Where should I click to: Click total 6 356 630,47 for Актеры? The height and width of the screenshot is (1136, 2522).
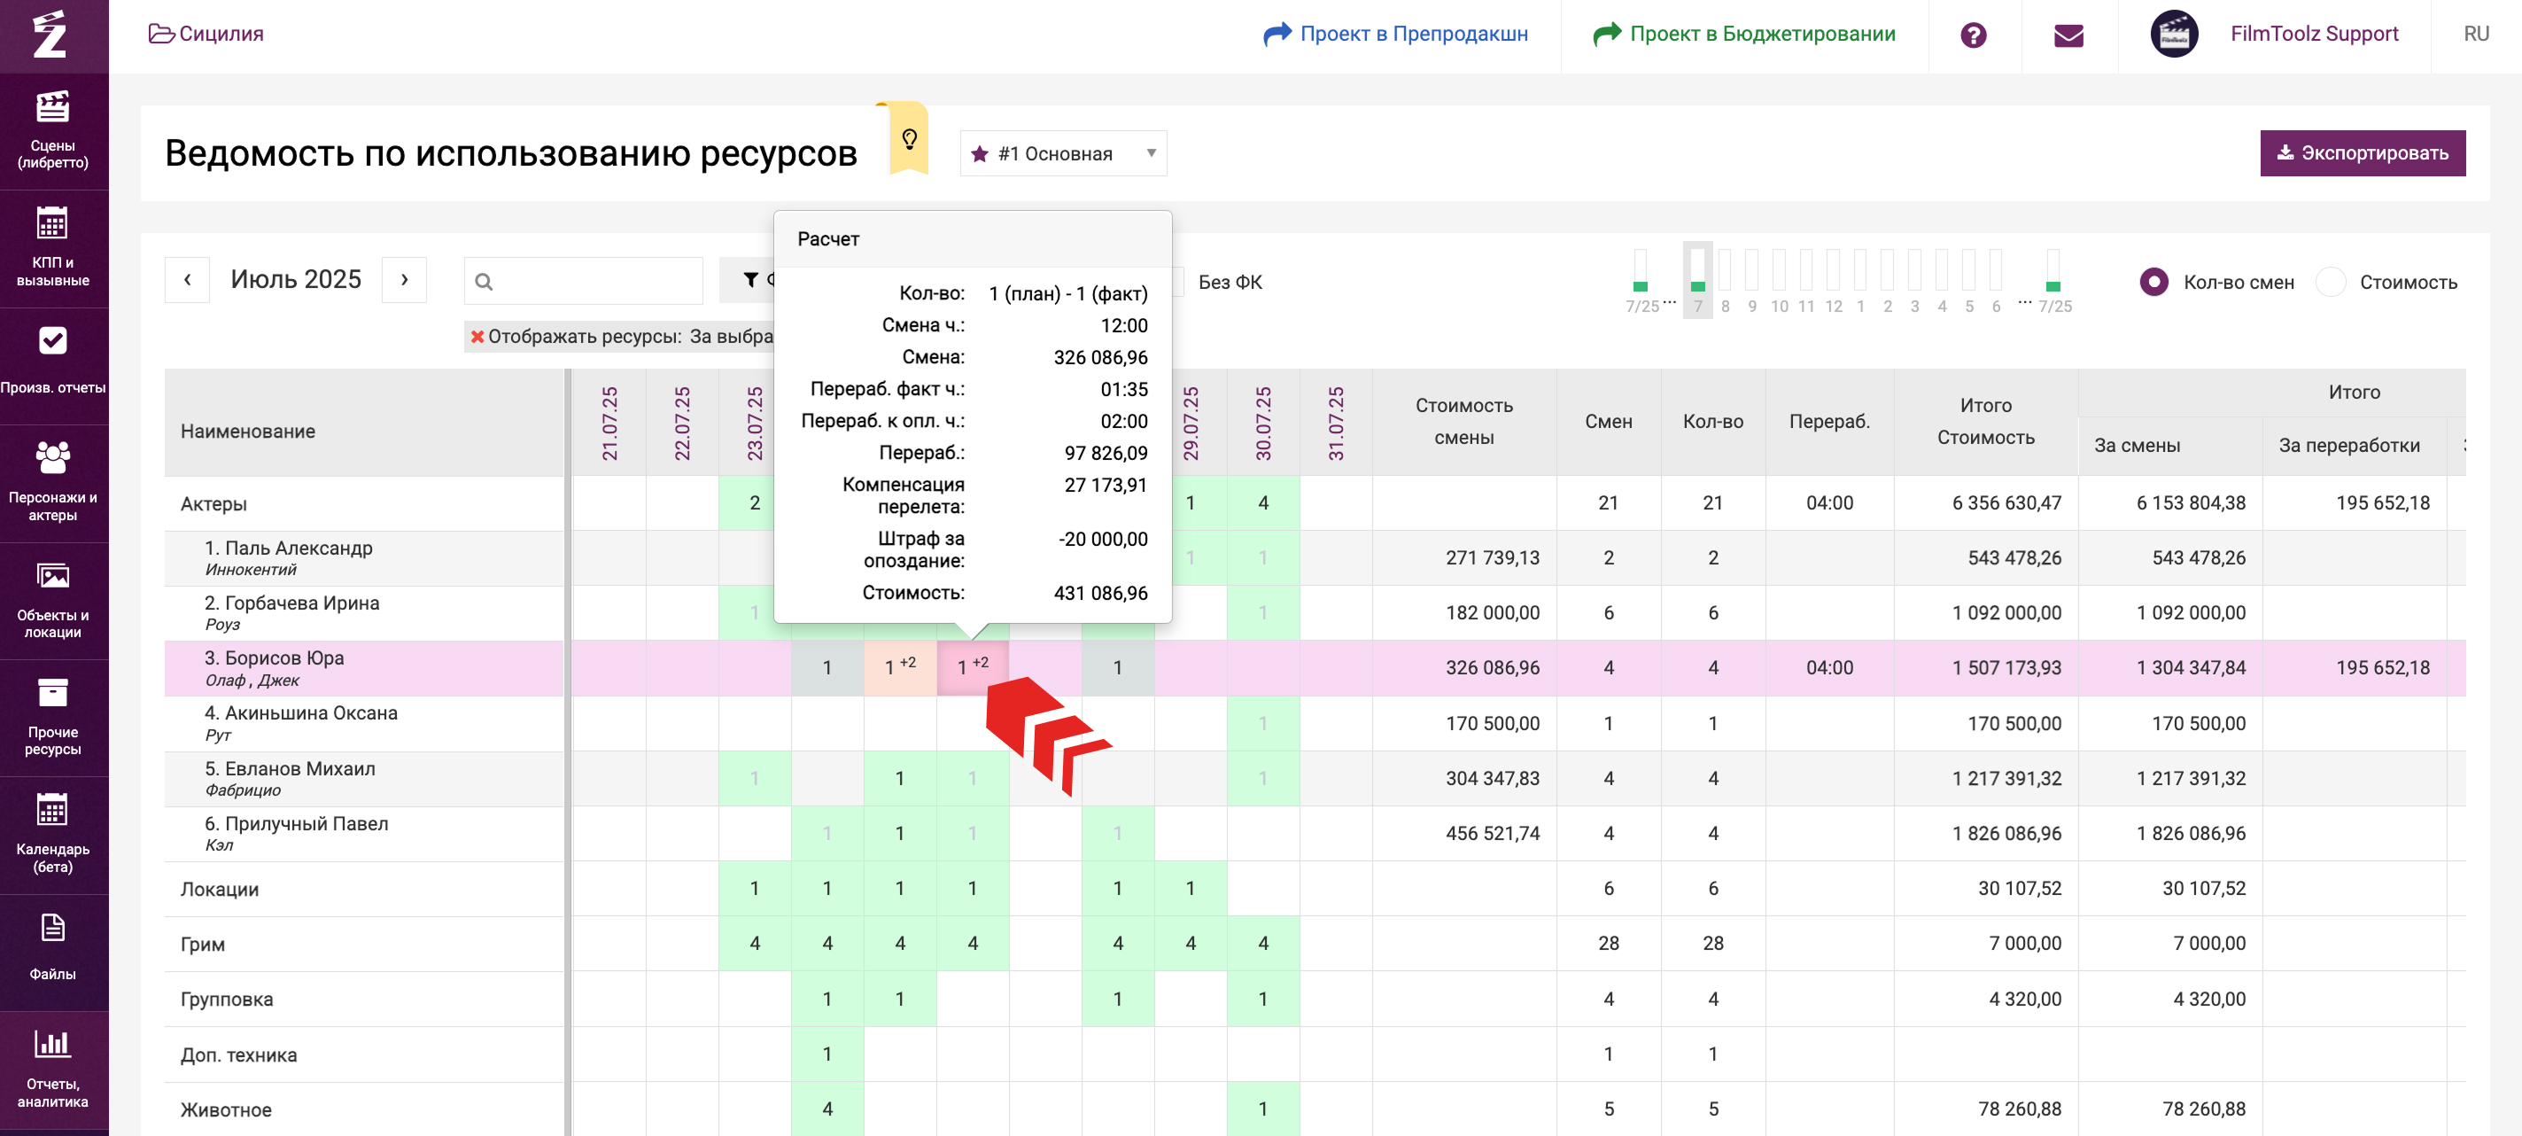[2006, 502]
